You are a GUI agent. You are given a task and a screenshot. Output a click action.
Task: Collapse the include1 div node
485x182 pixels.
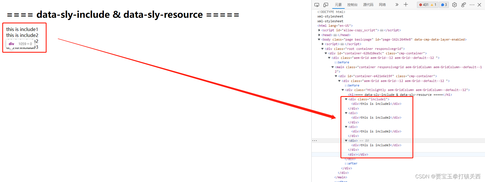click(346, 99)
